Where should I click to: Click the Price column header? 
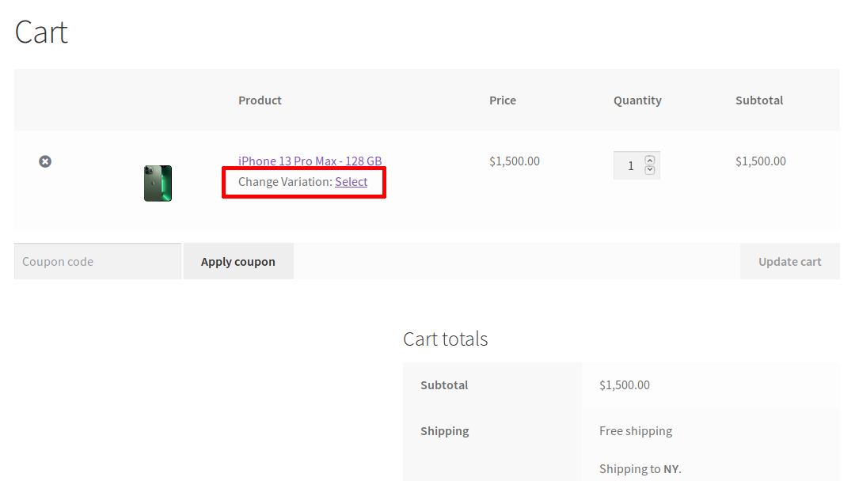503,100
